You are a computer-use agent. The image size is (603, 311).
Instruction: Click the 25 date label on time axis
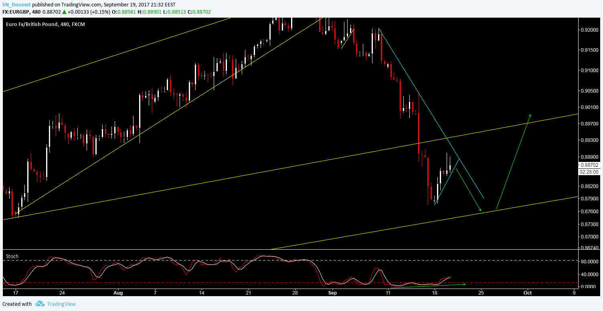(481, 293)
